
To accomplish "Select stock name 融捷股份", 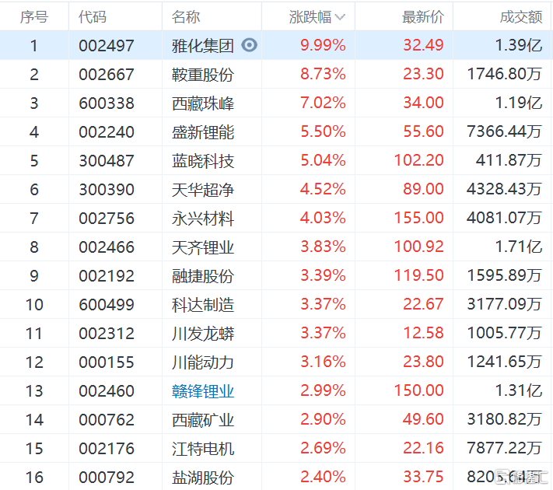I will (203, 276).
